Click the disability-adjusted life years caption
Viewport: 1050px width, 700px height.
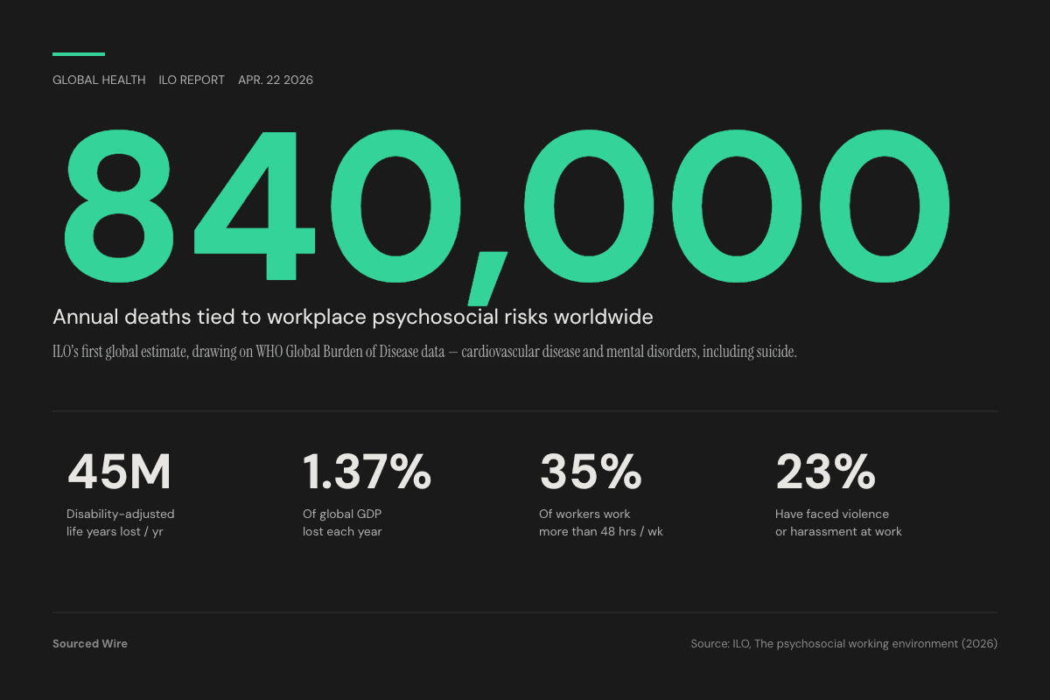[x=121, y=522]
